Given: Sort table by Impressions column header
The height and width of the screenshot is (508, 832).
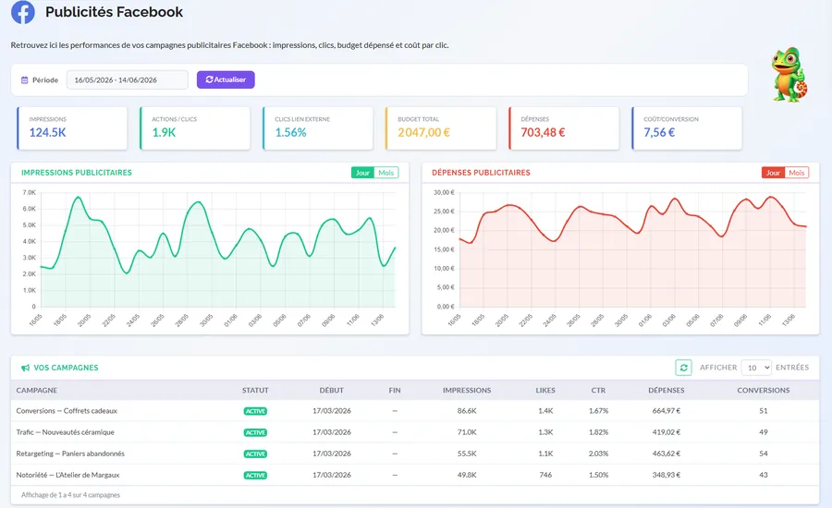Looking at the screenshot, I should tap(467, 391).
